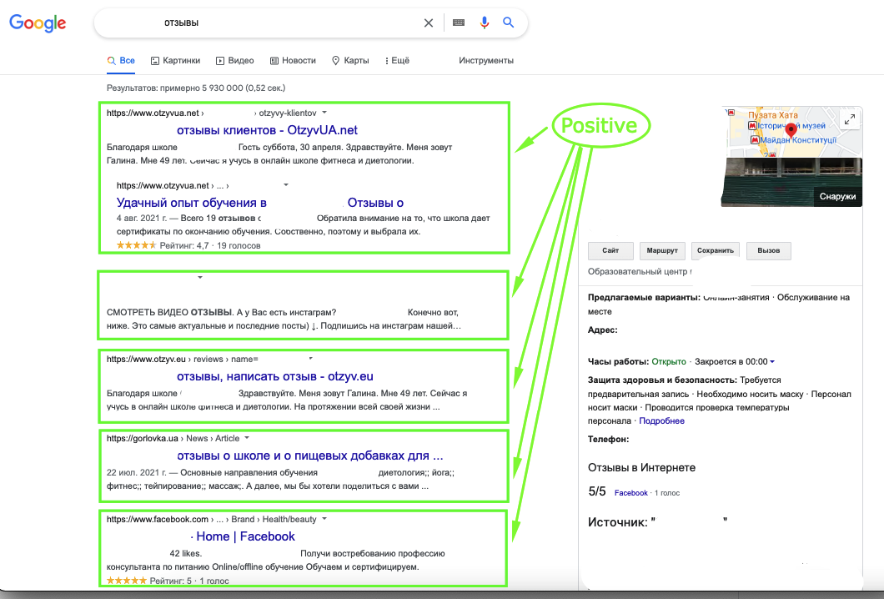Click the Отзывы в Интернете heading
Image resolution: width=884 pixels, height=599 pixels.
641,467
